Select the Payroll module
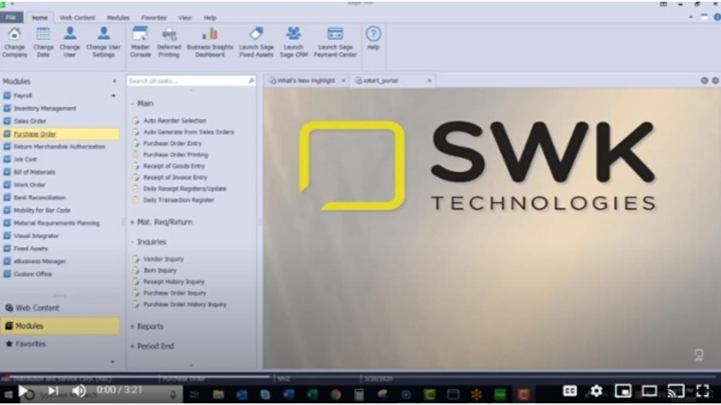Screen dimensions: 721x405 click(23, 95)
